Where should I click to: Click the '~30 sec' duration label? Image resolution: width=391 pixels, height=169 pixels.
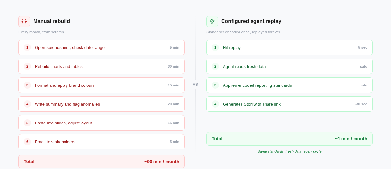pyautogui.click(x=361, y=104)
